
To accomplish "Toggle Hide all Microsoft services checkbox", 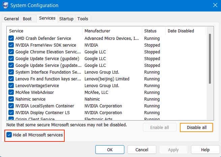I will pyautogui.click(x=8, y=135).
